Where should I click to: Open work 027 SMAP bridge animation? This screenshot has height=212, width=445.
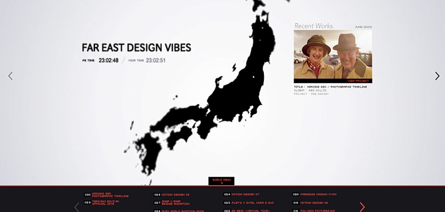(x=172, y=203)
